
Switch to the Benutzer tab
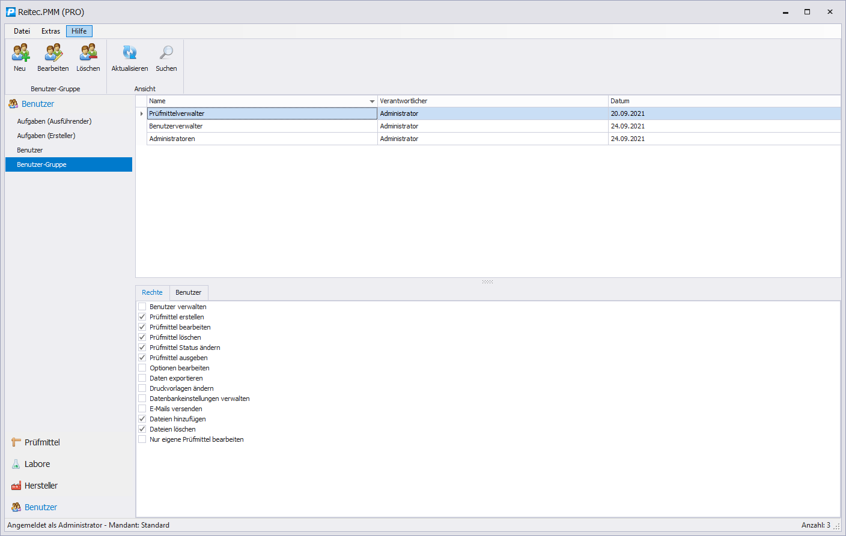tap(188, 292)
